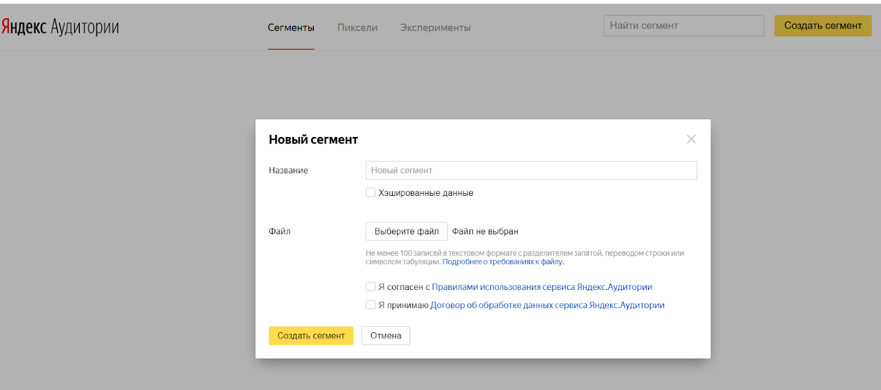881x390 pixels.
Task: Click Создать сегмент in the header
Action: 823,26
